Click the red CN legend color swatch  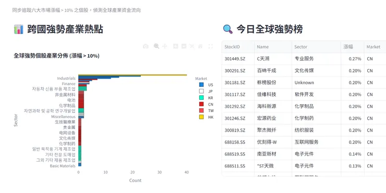click(201, 104)
